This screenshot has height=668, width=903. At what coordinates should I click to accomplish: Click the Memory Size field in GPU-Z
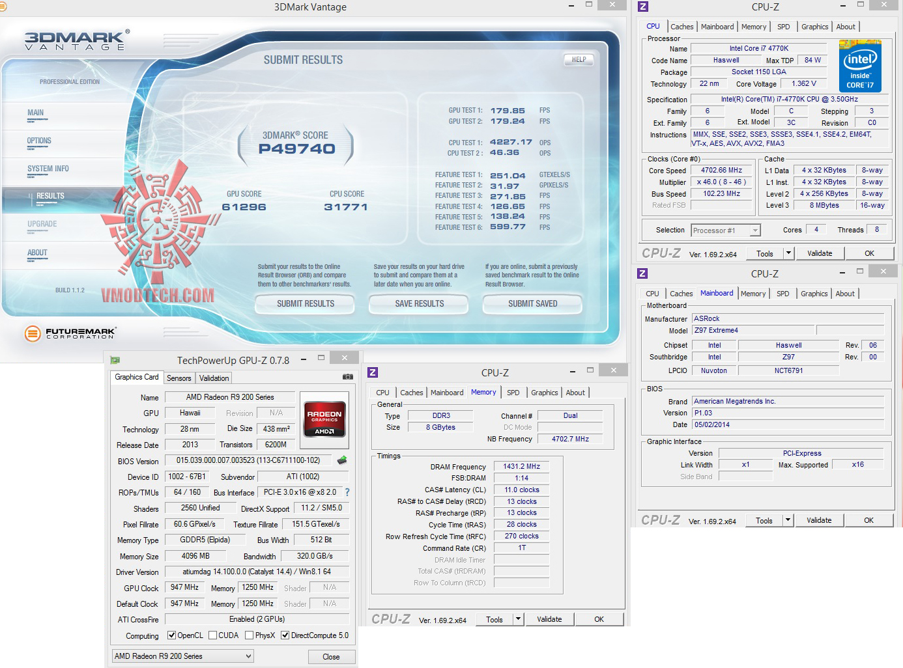click(x=195, y=556)
